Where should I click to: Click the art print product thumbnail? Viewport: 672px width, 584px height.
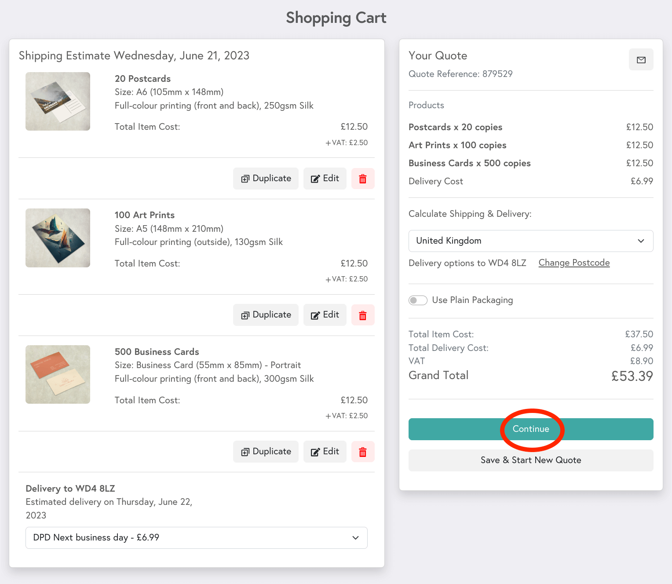point(58,237)
